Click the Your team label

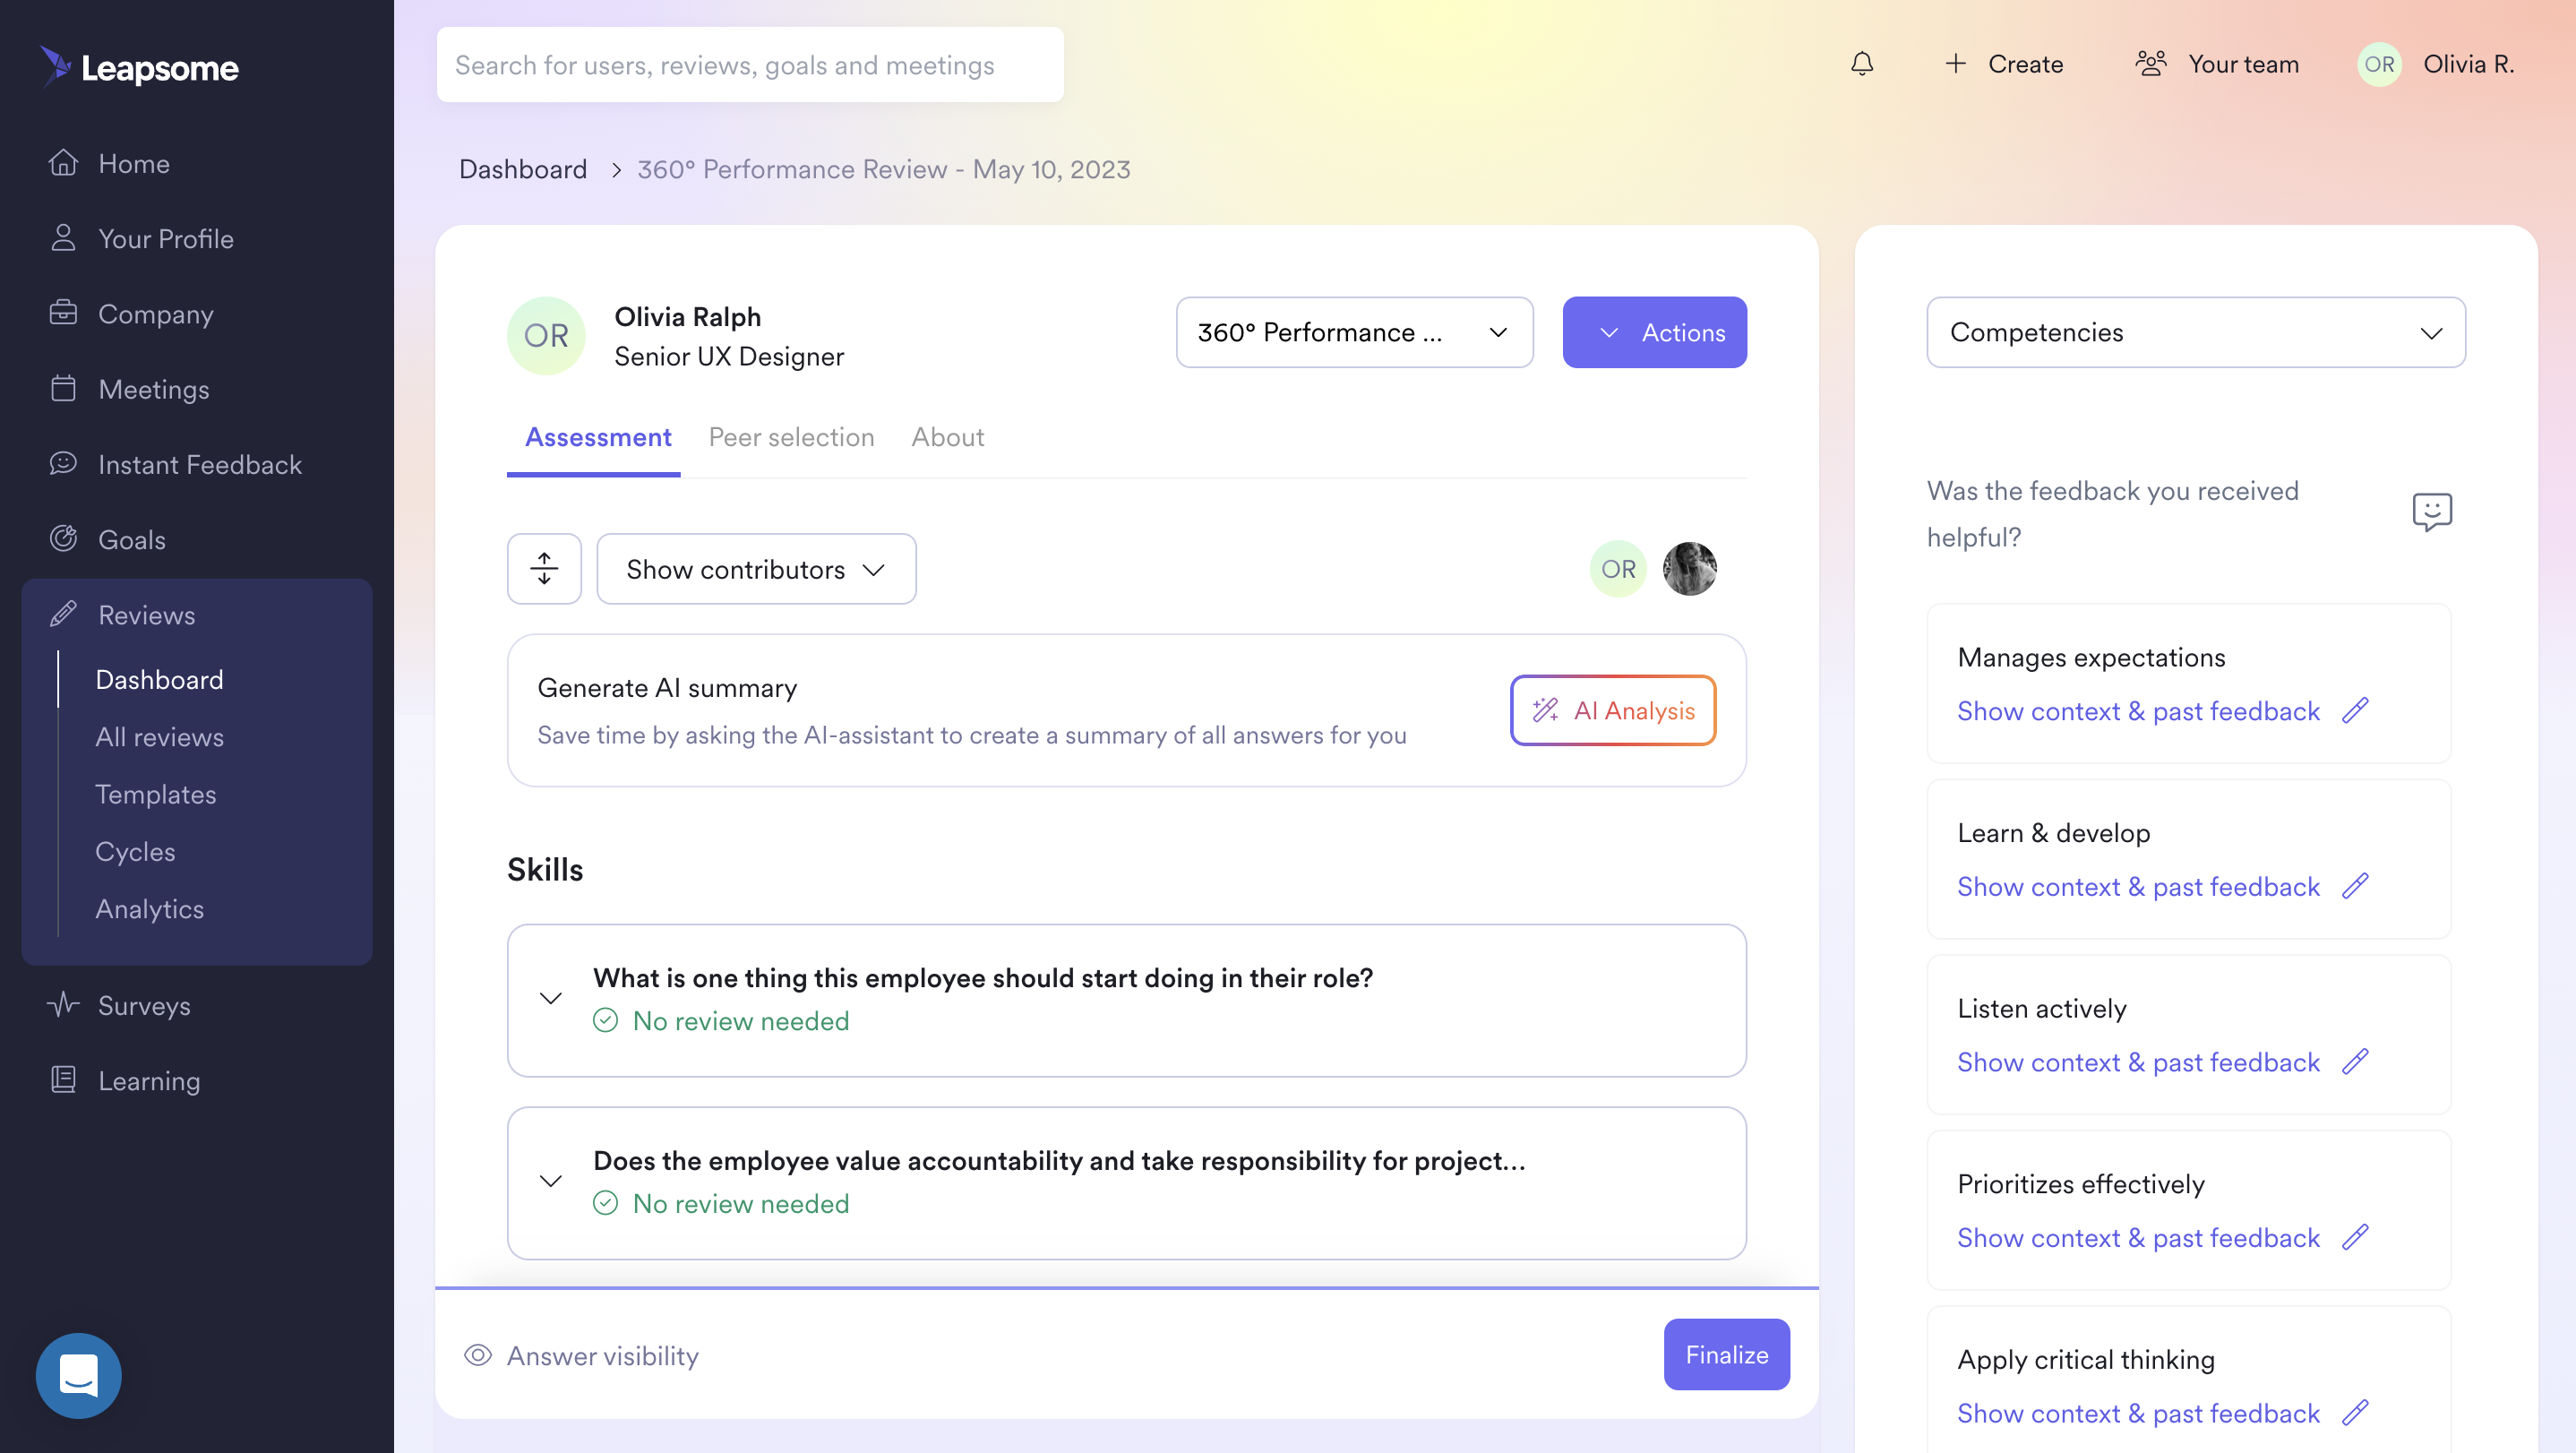pos(2243,64)
